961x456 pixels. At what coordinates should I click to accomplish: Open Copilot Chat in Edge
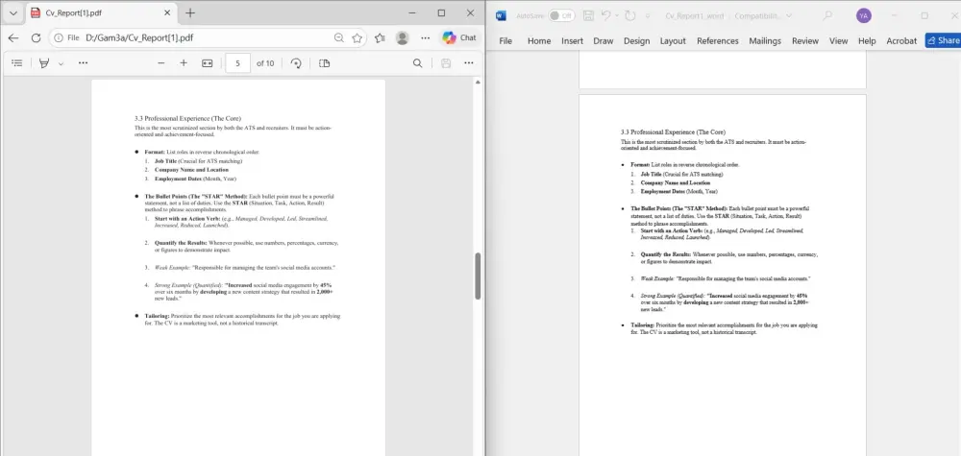pos(459,38)
